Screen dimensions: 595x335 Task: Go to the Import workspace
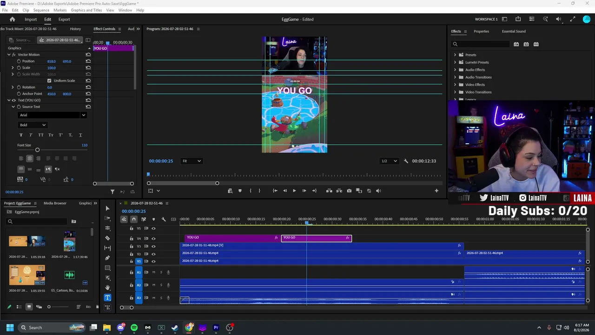31,20
